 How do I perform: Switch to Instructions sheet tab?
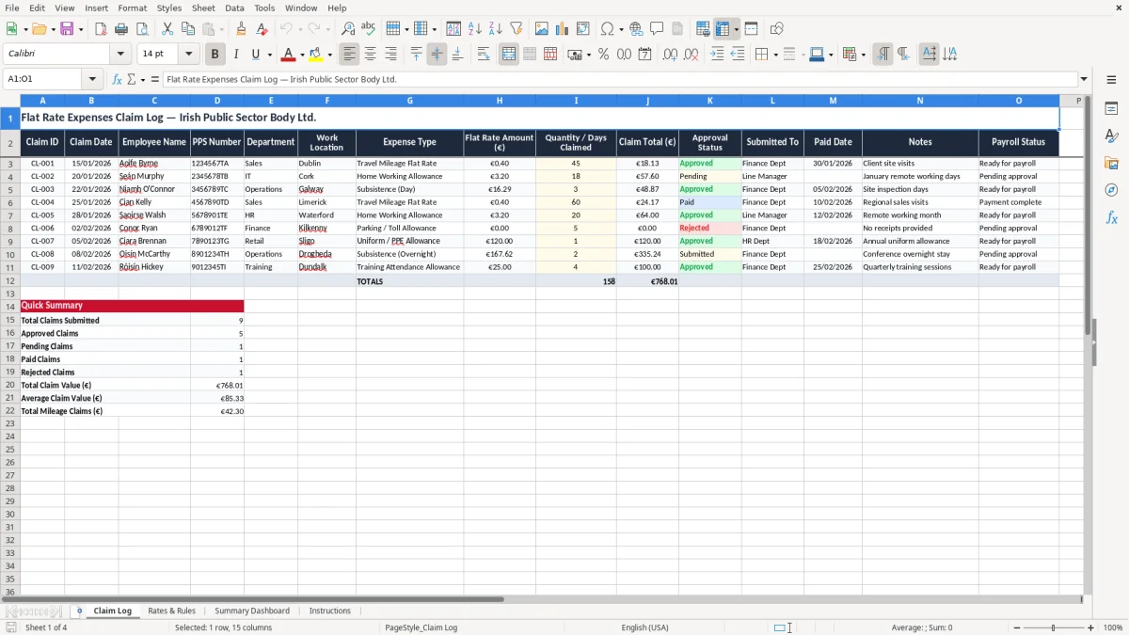point(330,611)
